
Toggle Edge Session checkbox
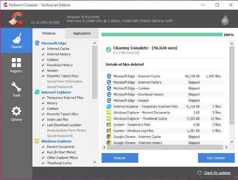pos(43,71)
